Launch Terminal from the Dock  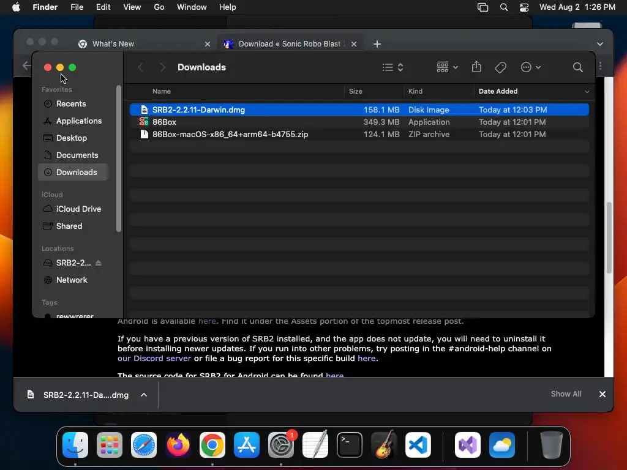coord(350,445)
